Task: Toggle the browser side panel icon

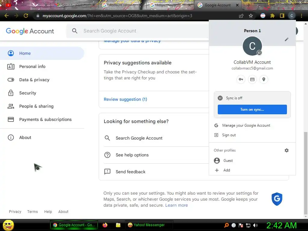Action: 282,16
